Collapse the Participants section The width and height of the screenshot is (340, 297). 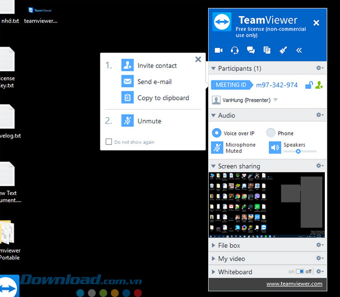213,68
